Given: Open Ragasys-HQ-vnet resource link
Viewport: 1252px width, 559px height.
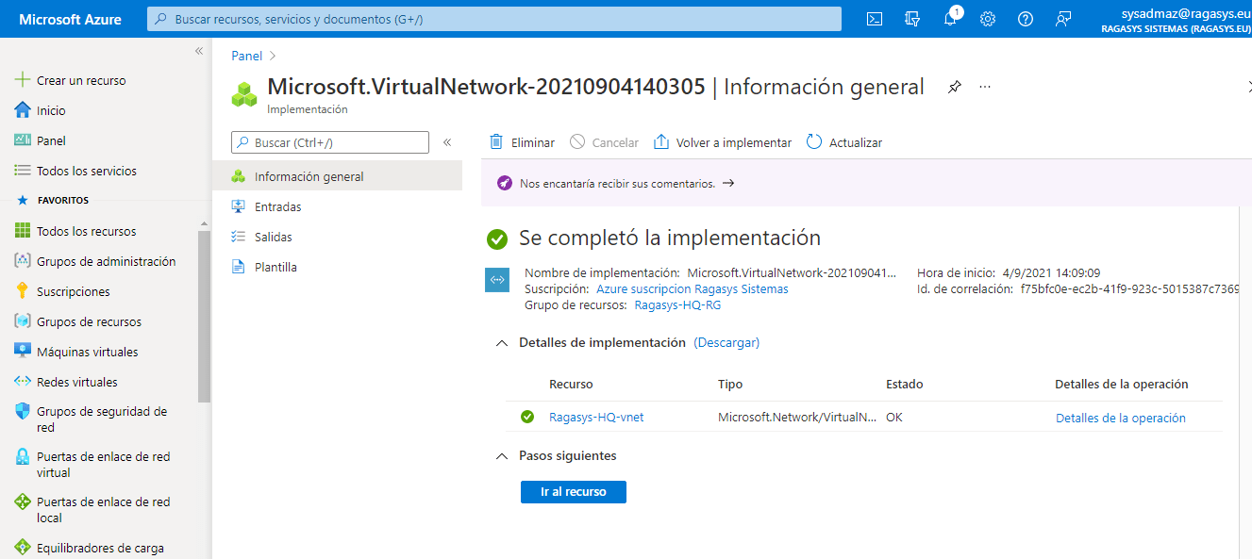Looking at the screenshot, I should point(596,418).
